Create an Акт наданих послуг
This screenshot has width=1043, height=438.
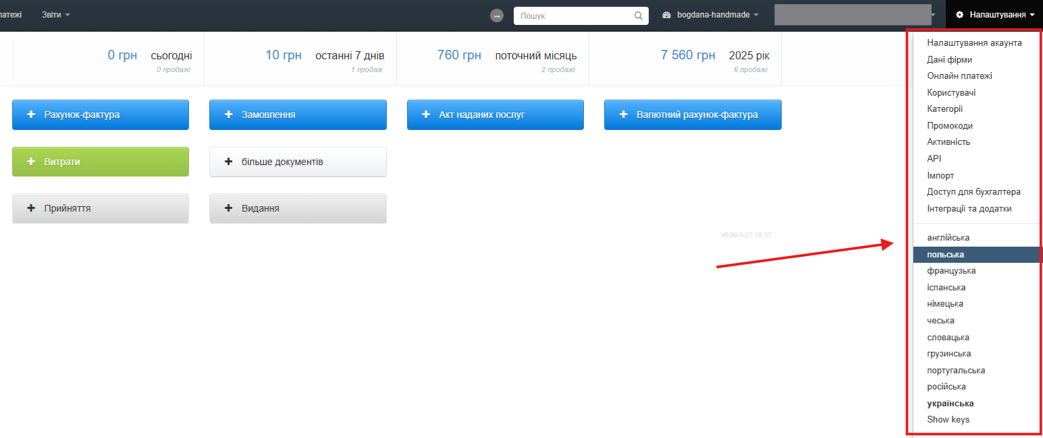click(496, 115)
